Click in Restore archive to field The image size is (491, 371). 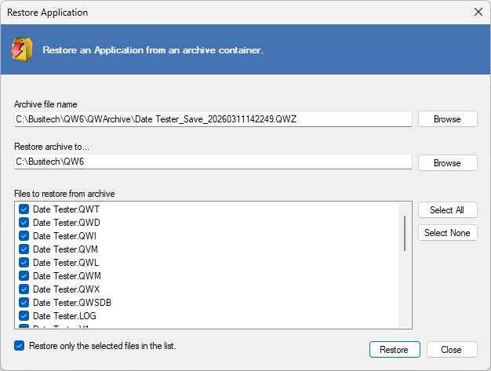[x=213, y=162]
